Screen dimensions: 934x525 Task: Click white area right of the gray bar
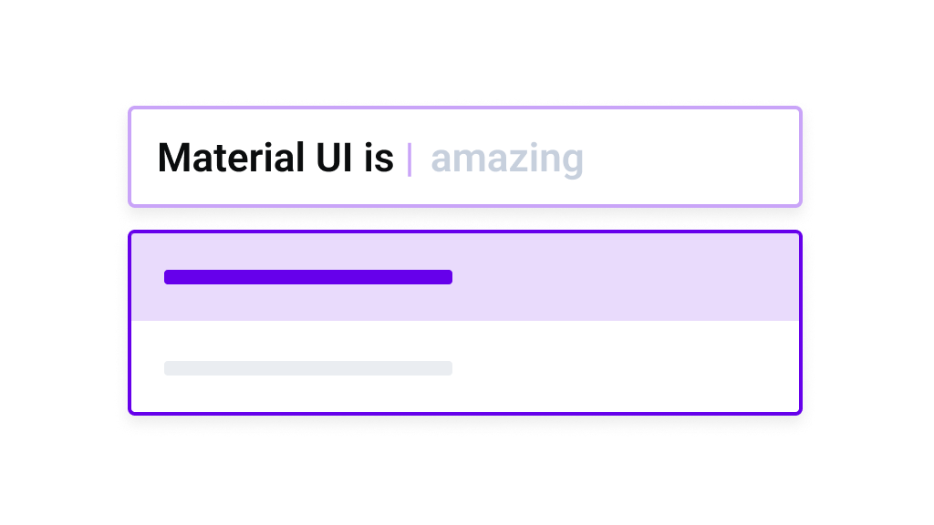coord(629,368)
